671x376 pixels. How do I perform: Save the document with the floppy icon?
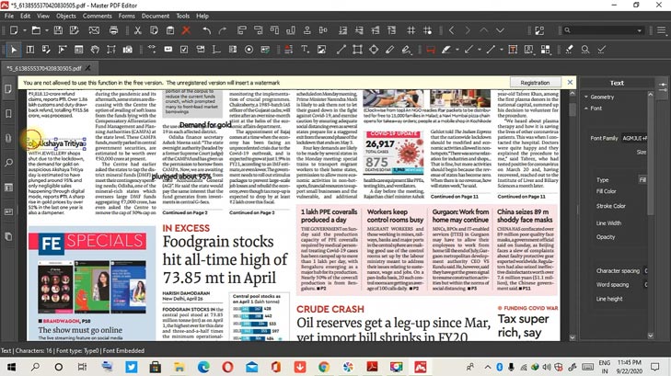pos(58,30)
